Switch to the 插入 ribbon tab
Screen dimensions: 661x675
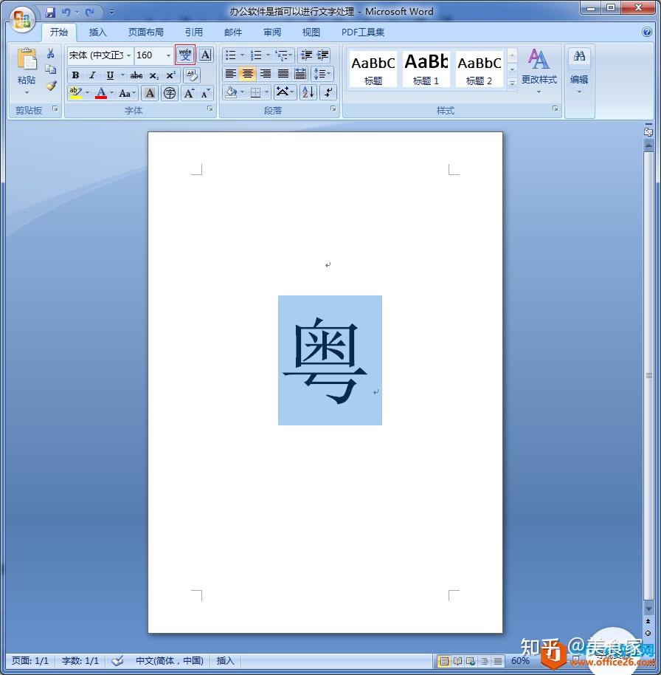click(97, 32)
